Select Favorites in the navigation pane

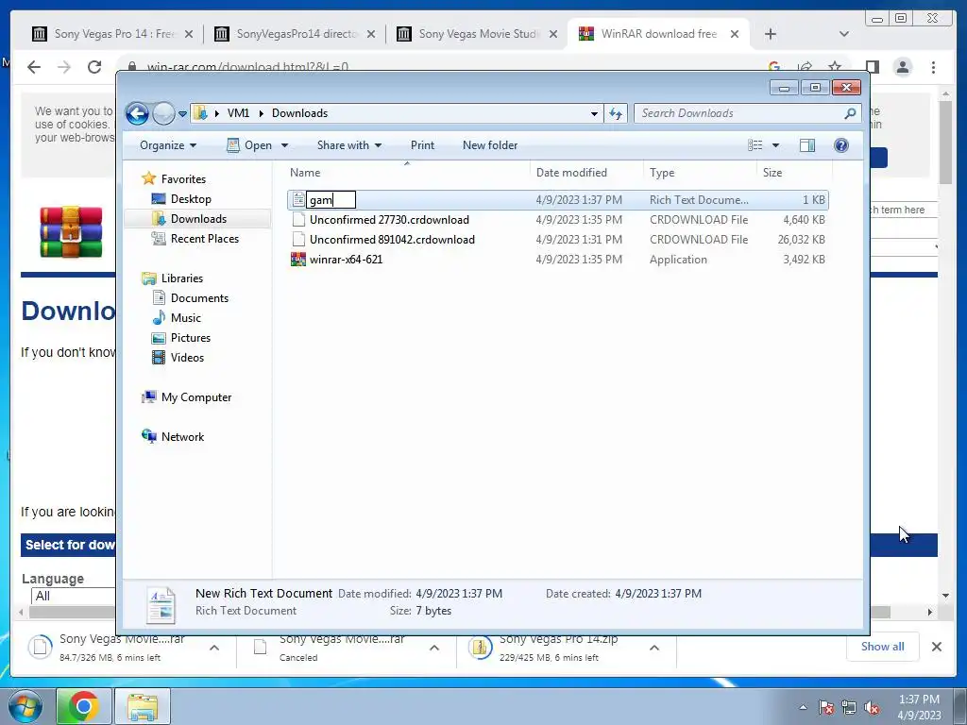pos(183,178)
